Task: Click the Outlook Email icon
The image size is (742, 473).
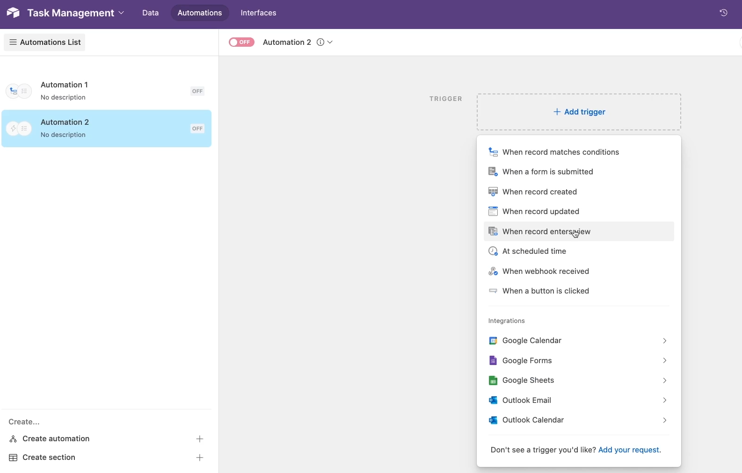Action: [x=493, y=400]
